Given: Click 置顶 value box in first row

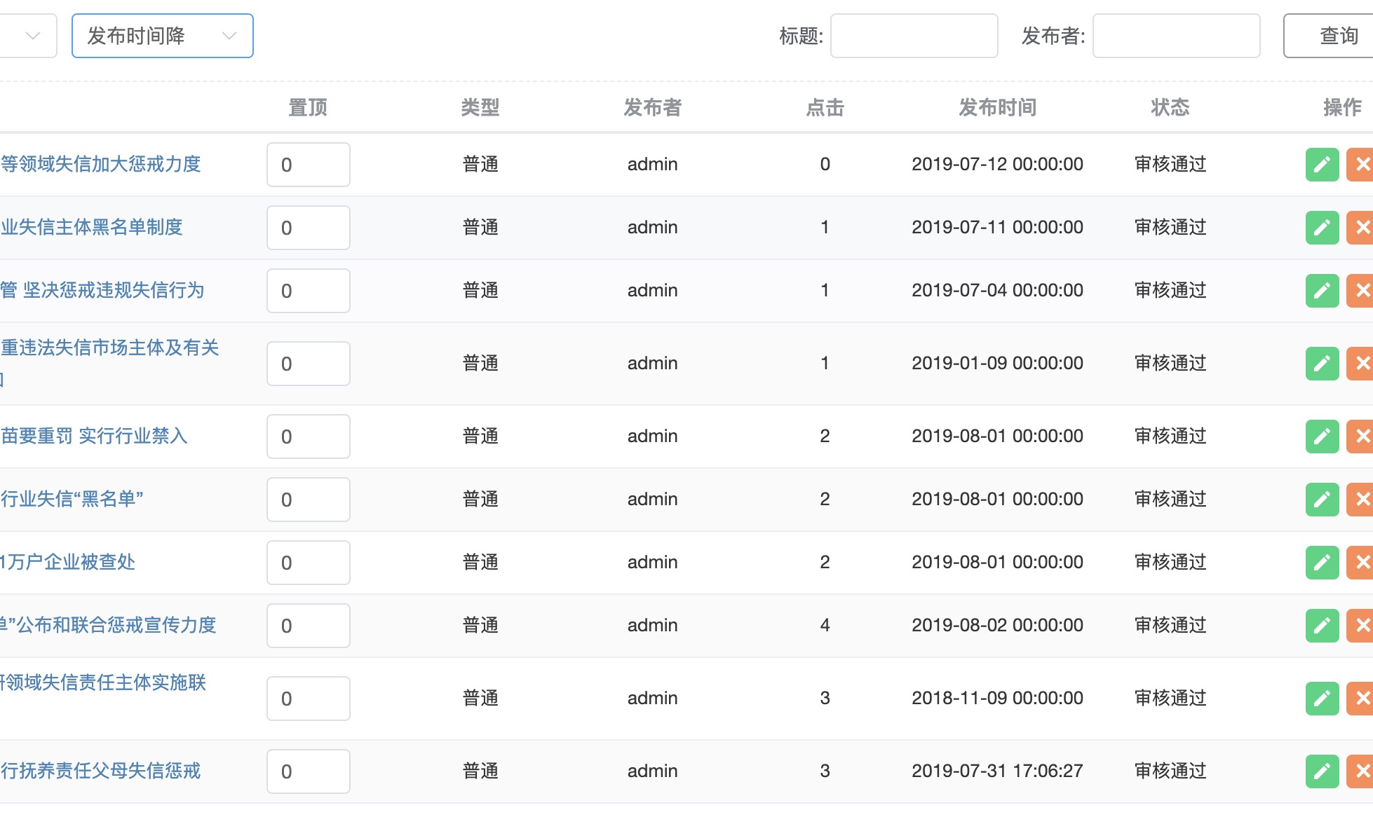Looking at the screenshot, I should [308, 165].
